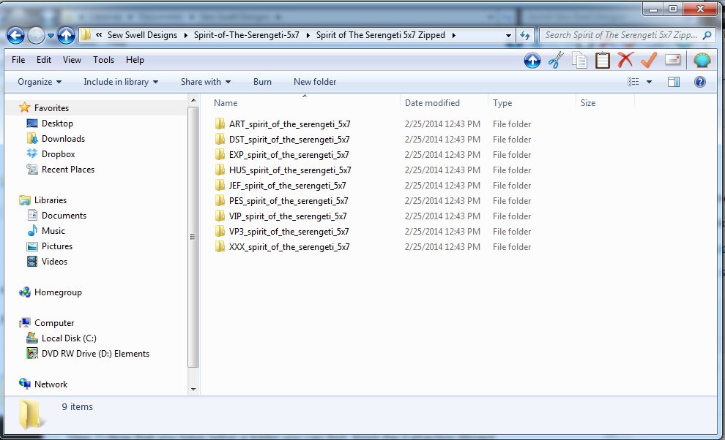Image resolution: width=725 pixels, height=440 pixels.
Task: Click the navigation pane scrollbar down arrow
Action: click(x=193, y=390)
